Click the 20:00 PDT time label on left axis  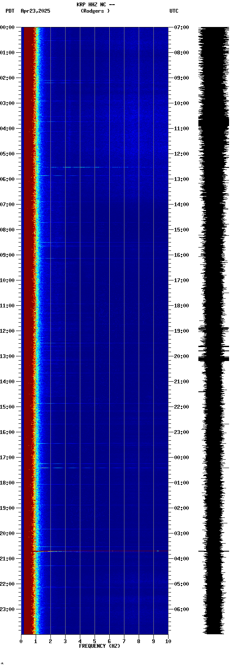coord(7,533)
